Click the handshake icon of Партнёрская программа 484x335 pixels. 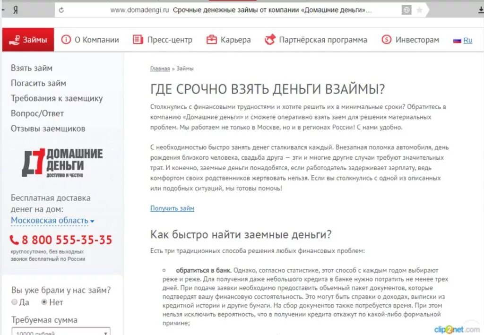pos(270,40)
